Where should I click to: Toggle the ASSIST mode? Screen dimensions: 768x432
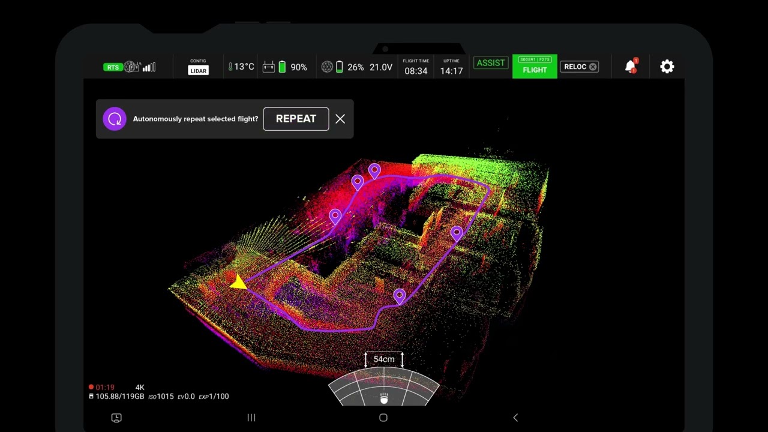(x=491, y=63)
